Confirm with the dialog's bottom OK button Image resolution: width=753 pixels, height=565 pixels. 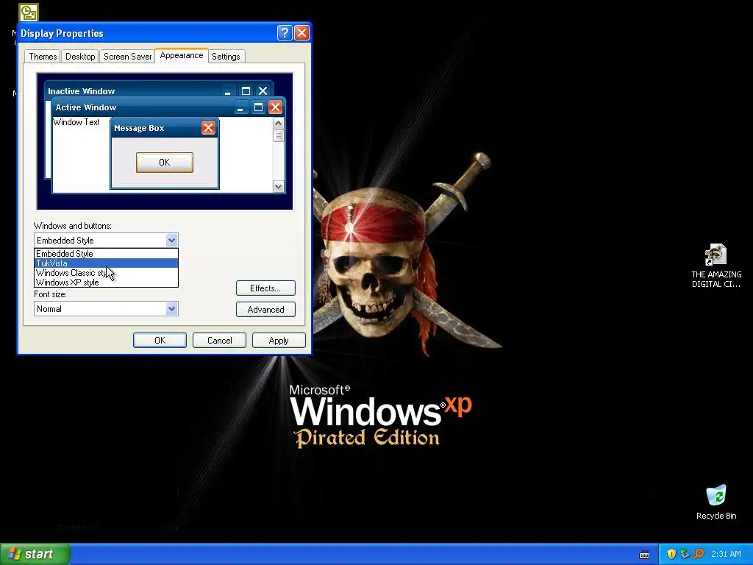coord(160,340)
